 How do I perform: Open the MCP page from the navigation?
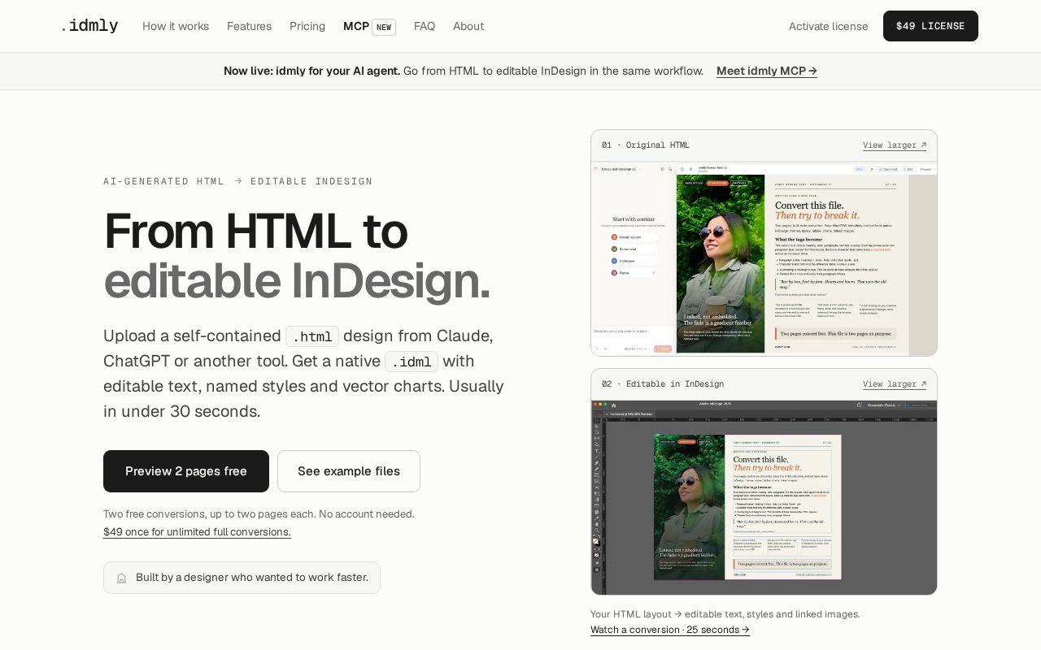(x=369, y=26)
